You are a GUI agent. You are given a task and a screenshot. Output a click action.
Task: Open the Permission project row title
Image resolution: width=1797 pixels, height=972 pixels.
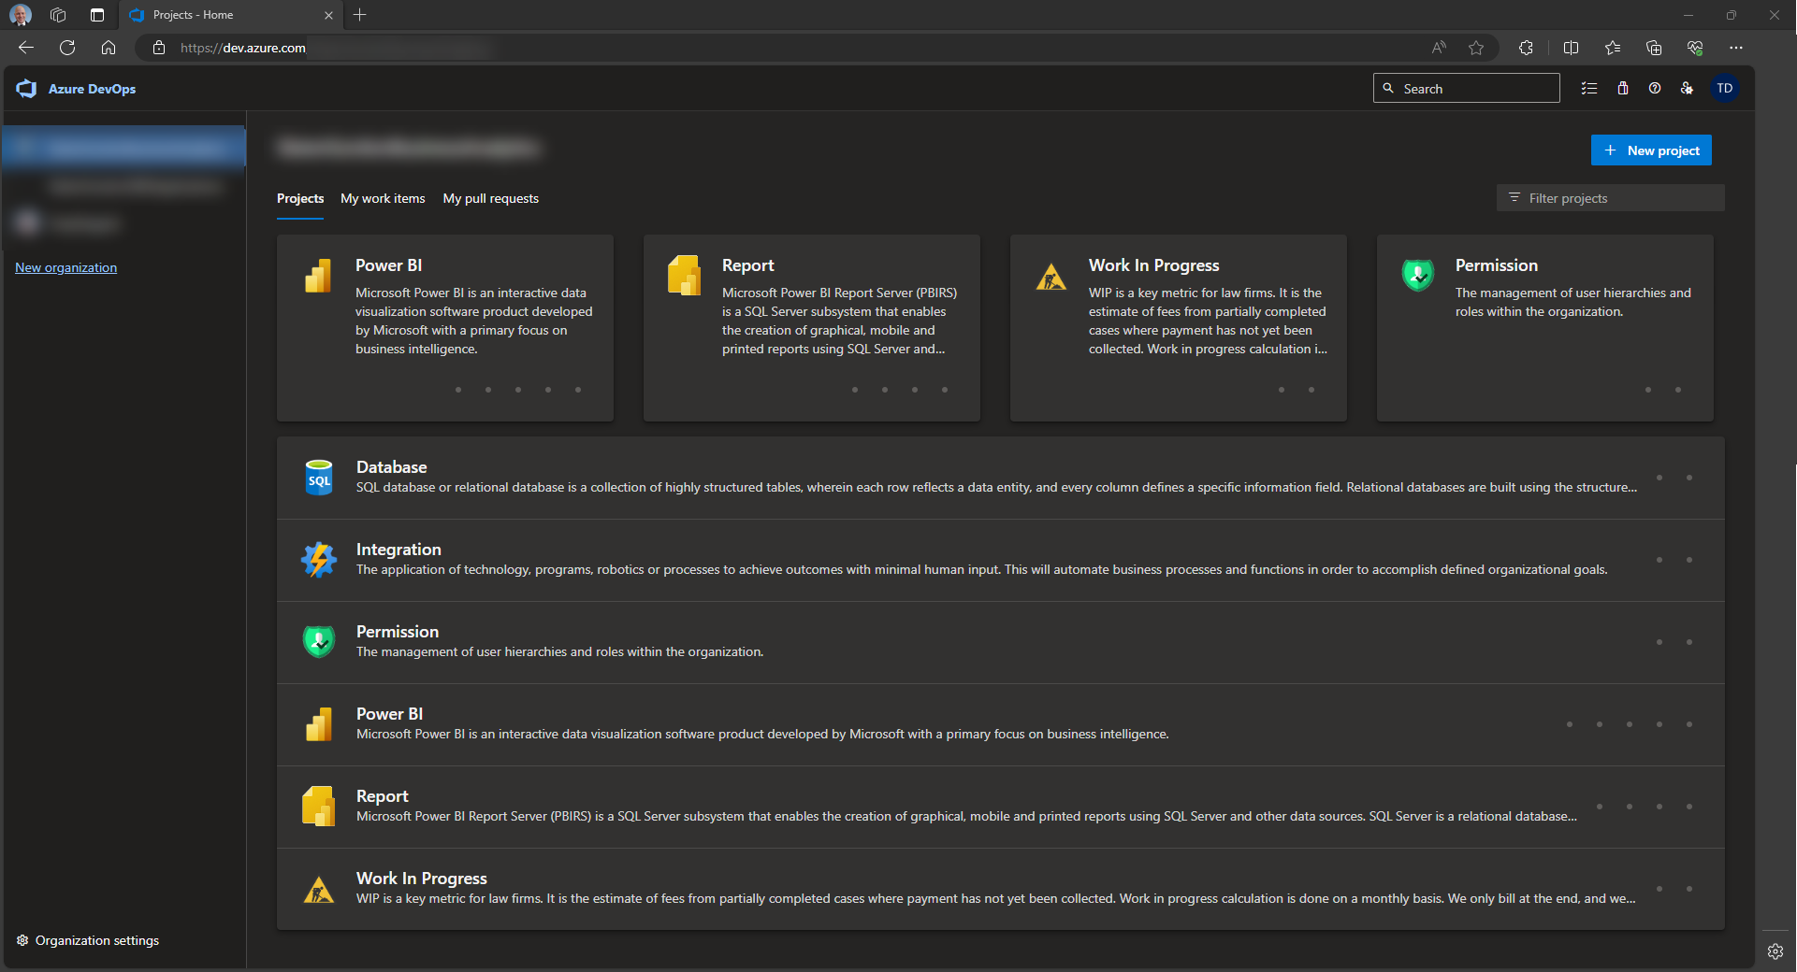398,632
